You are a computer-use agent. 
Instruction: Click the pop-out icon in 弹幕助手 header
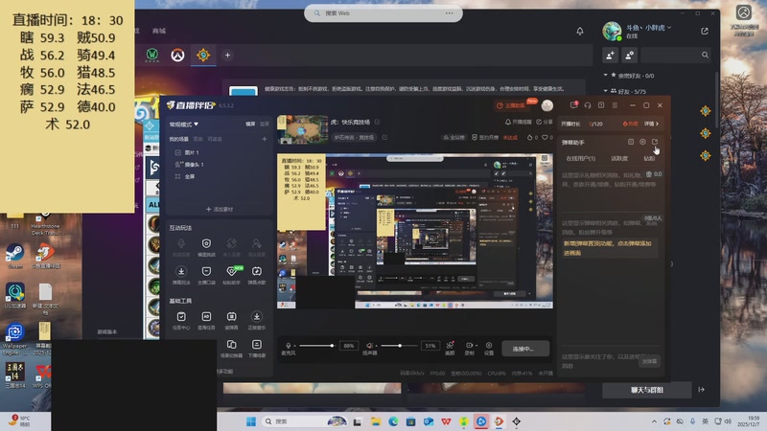655,142
